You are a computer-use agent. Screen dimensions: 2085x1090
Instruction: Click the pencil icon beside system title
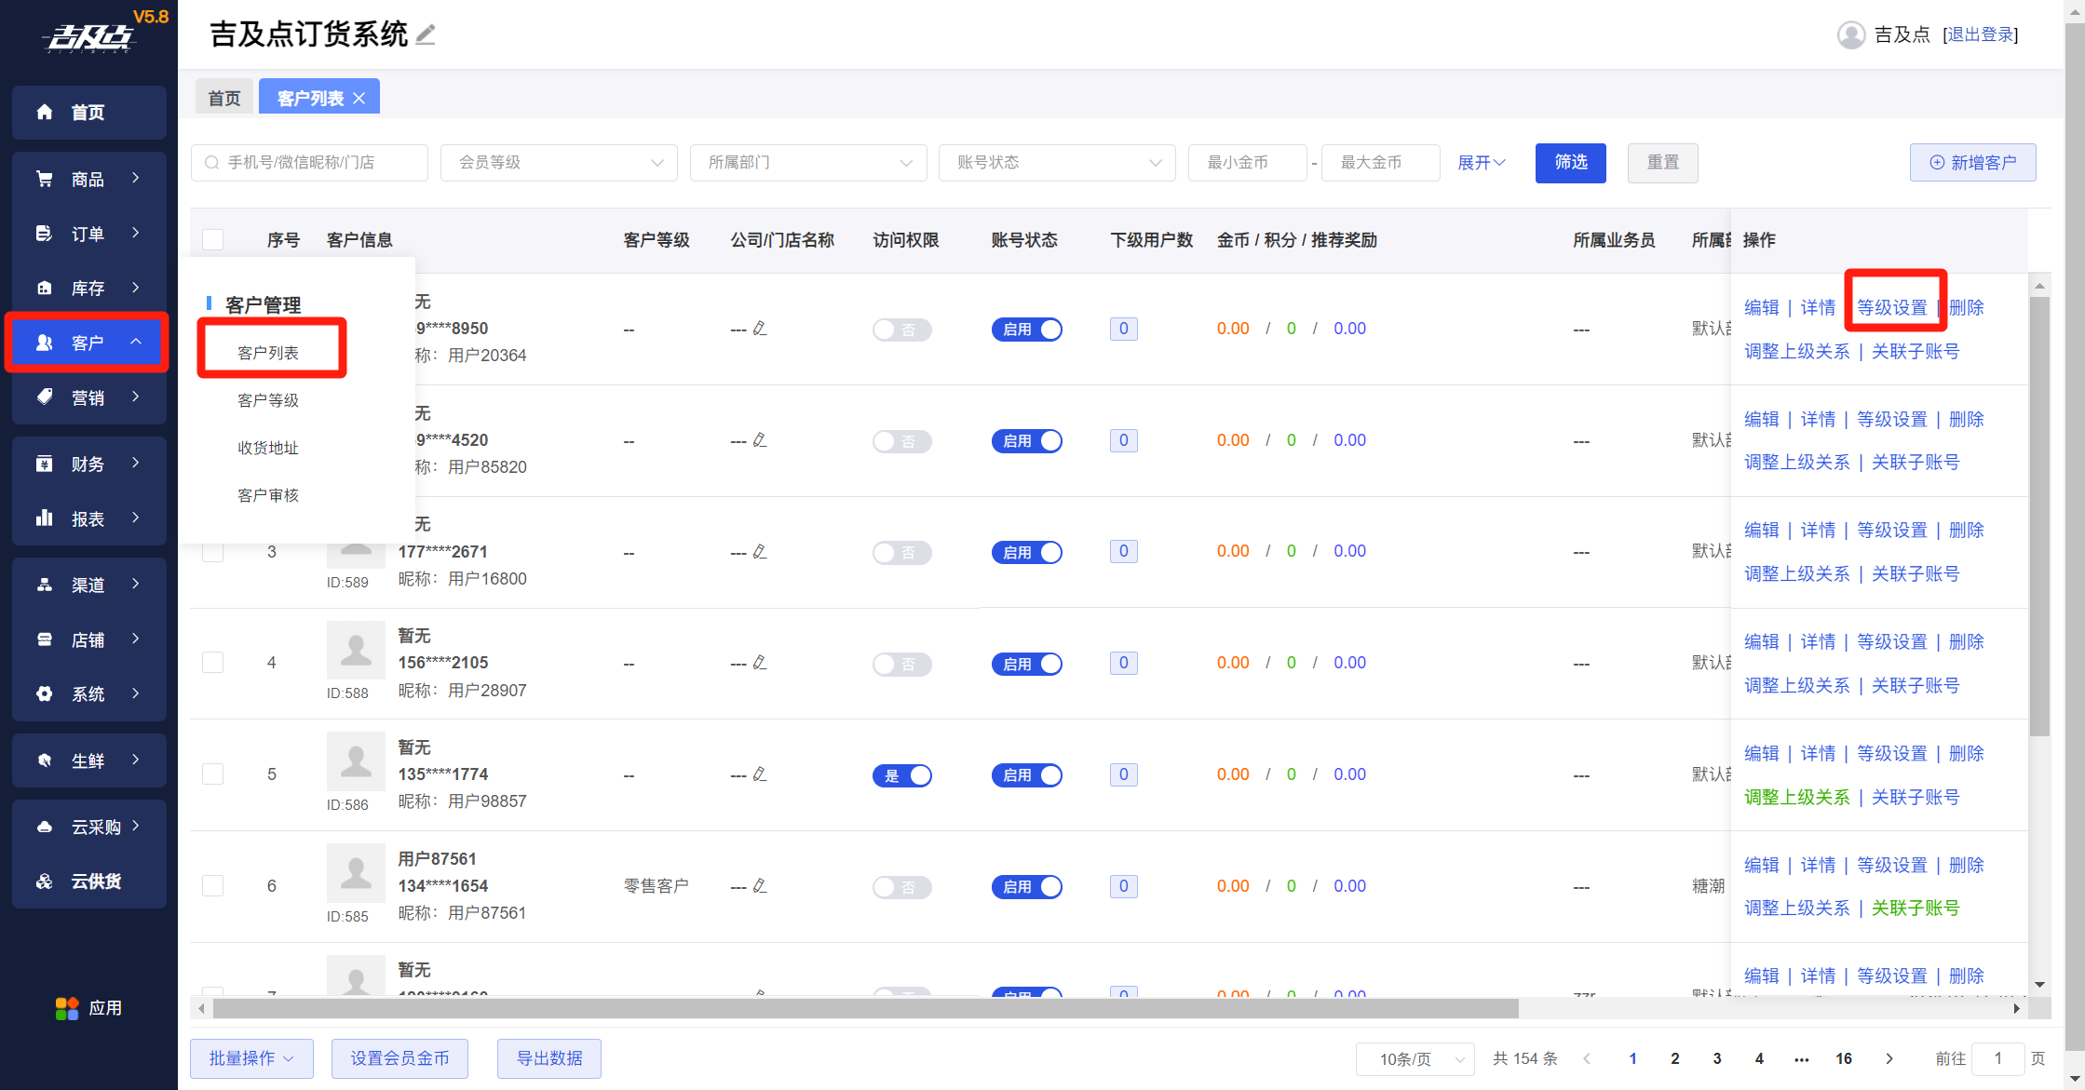point(426,35)
